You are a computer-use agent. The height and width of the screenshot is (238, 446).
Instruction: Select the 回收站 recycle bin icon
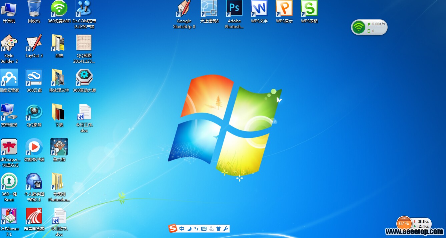[x=34, y=12]
